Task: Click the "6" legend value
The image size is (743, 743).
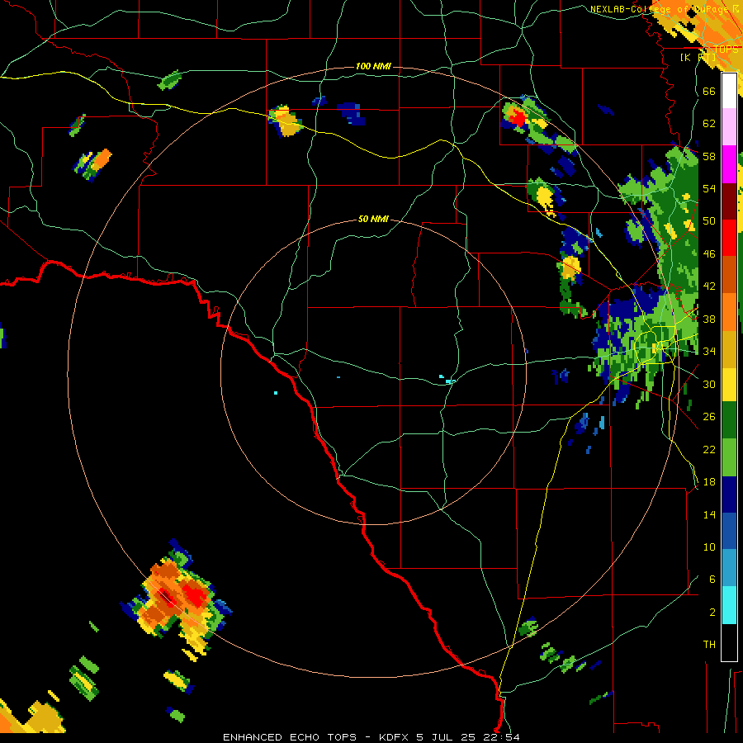Action: tap(712, 579)
